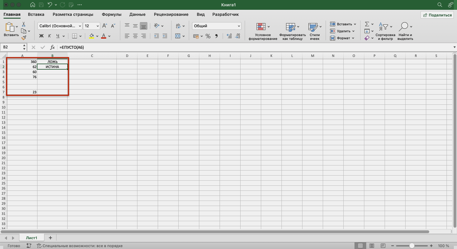
Task: Click the Поделиться share button
Action: (437, 15)
